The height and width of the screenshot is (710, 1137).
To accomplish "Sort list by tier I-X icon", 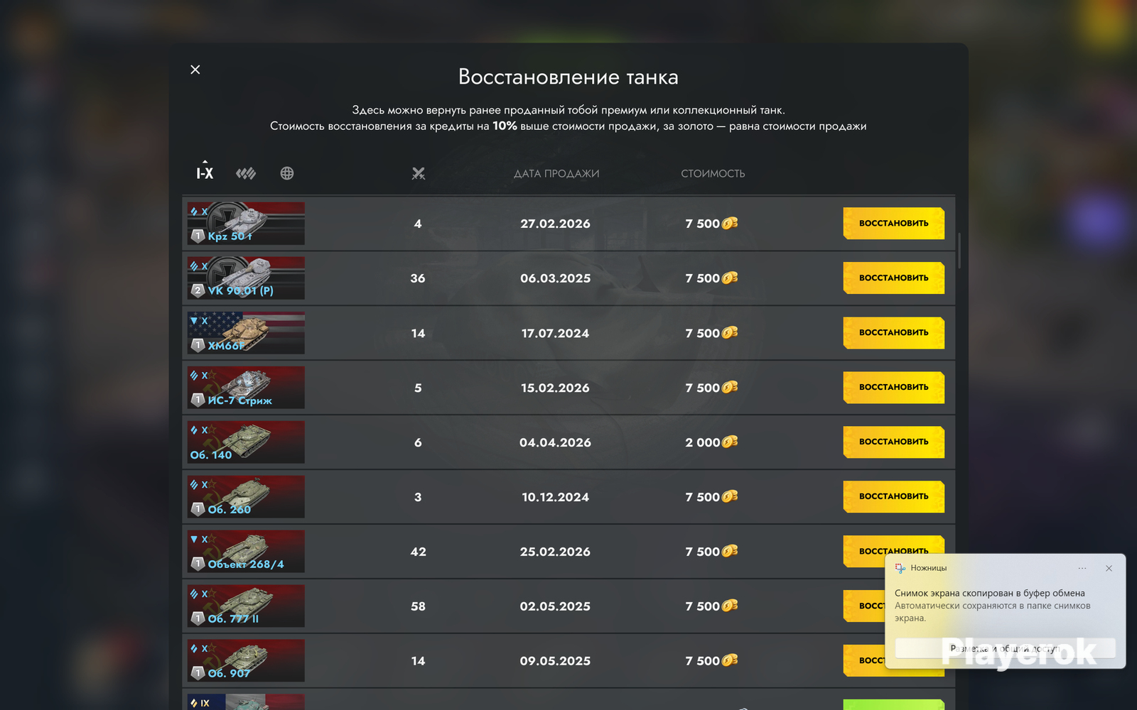I will 205,173.
